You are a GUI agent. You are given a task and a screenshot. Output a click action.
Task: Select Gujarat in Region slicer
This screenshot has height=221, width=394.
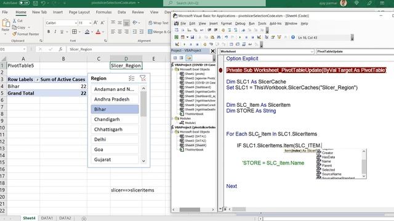(115, 160)
